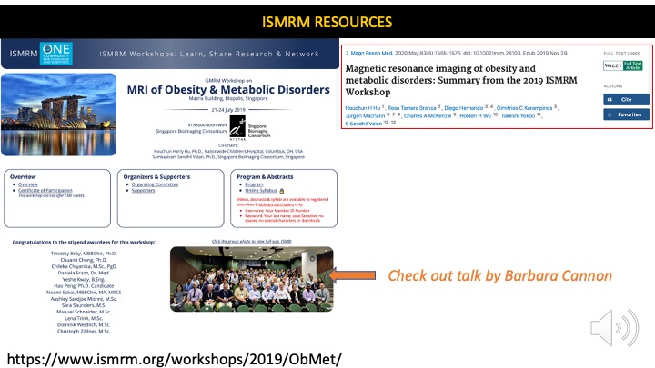This screenshot has height=368, width=655.
Task: Open the Certificate of Participation link
Action: (46, 190)
